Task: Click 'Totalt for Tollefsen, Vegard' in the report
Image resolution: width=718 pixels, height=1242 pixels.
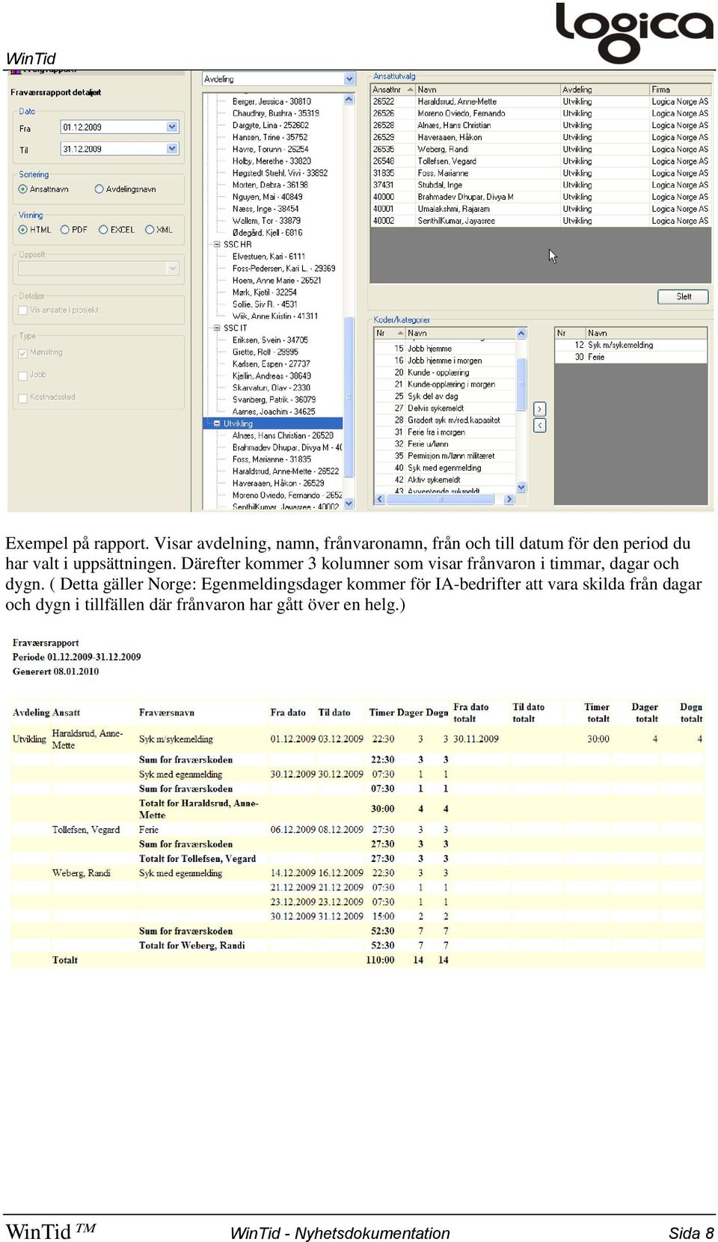Action: [x=197, y=859]
